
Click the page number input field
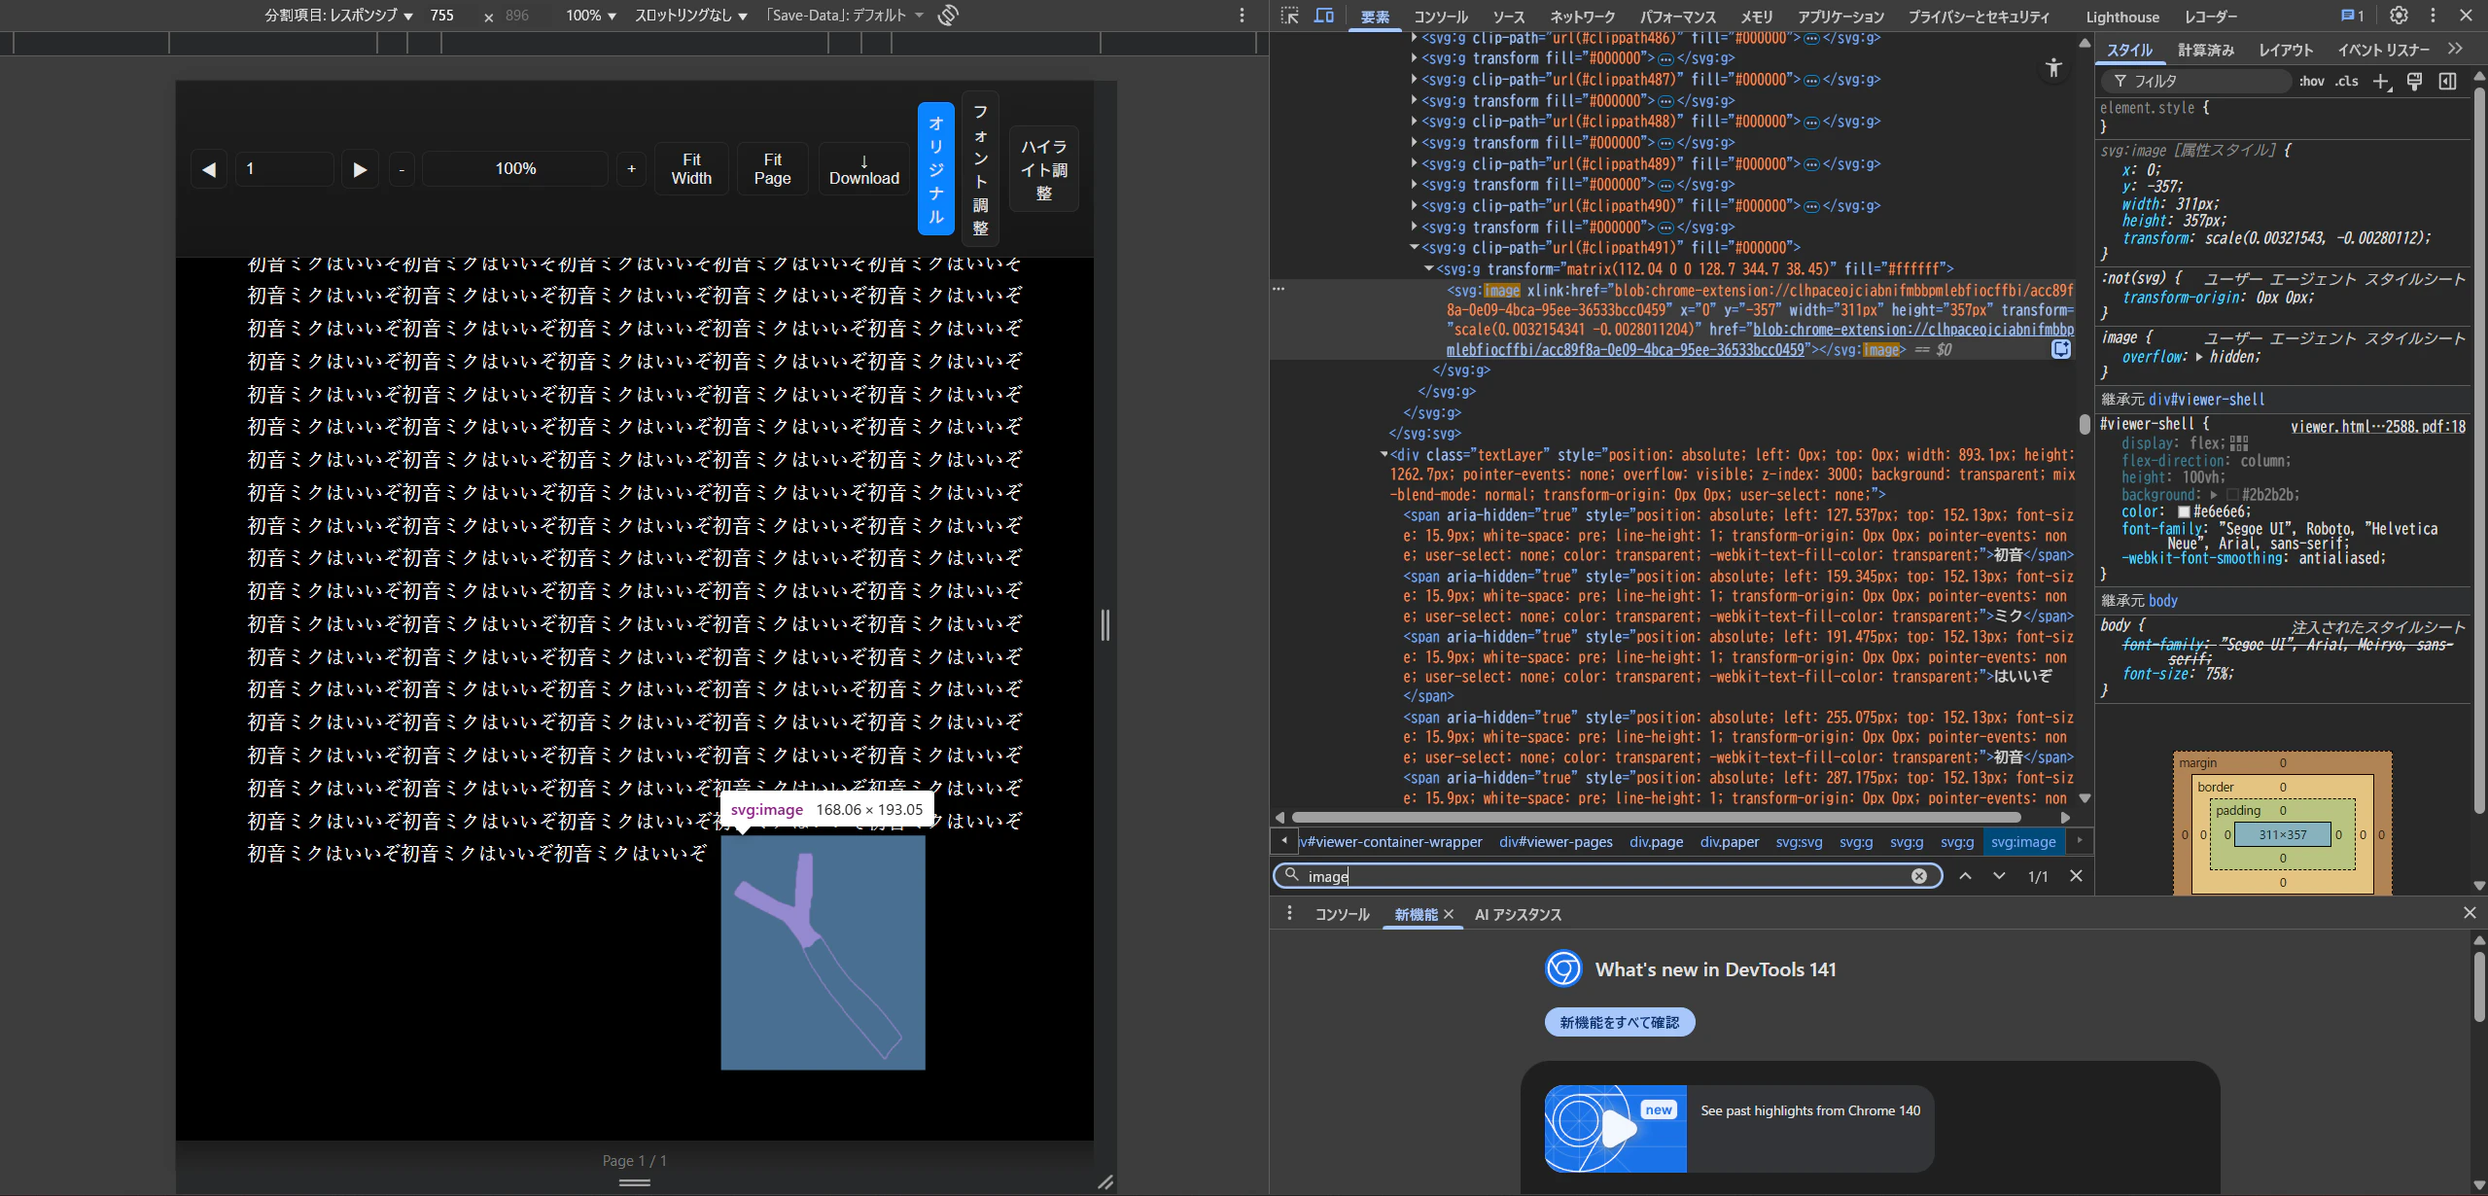285,169
